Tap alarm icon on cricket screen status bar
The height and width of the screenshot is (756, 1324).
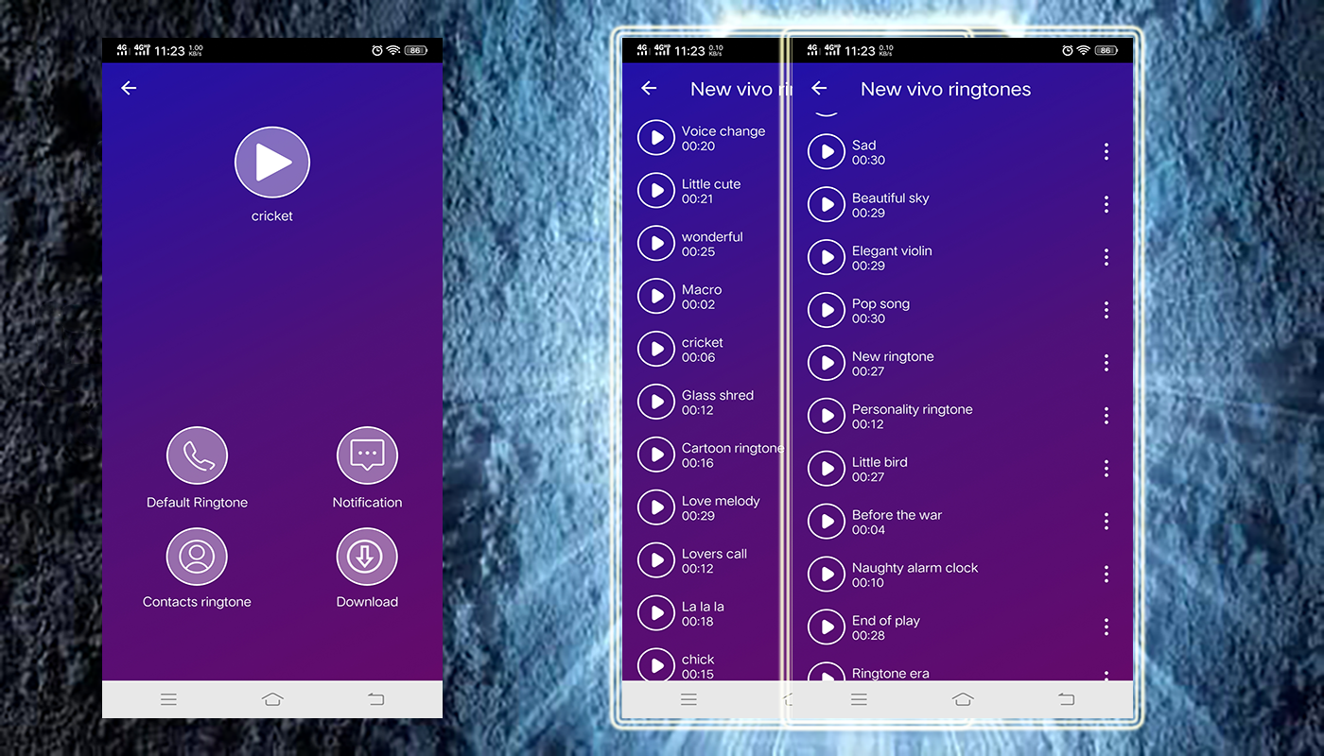(377, 50)
